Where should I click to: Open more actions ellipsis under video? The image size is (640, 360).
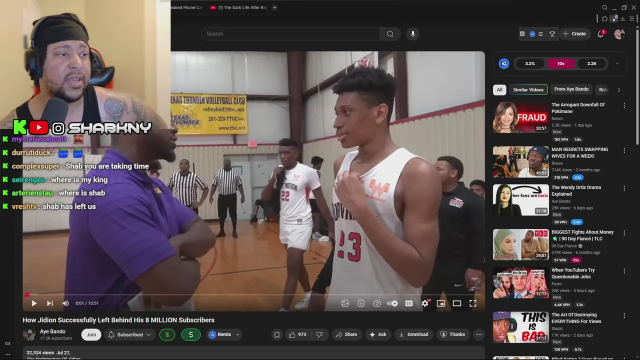click(479, 334)
